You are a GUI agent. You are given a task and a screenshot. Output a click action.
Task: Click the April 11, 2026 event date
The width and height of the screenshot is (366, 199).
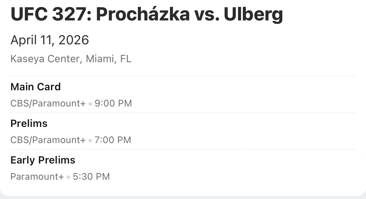click(50, 40)
